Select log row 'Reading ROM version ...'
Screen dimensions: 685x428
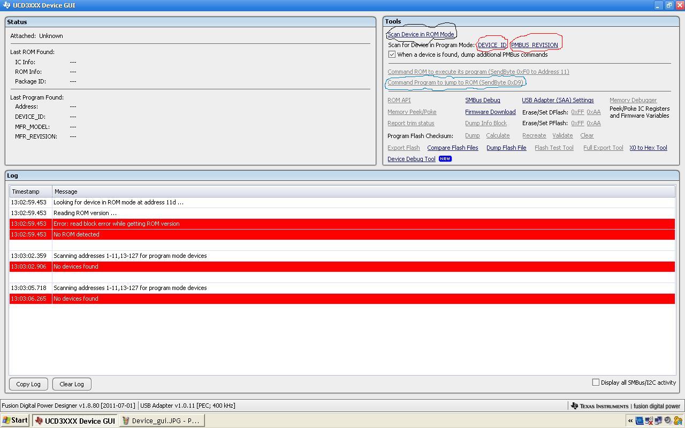click(342, 213)
